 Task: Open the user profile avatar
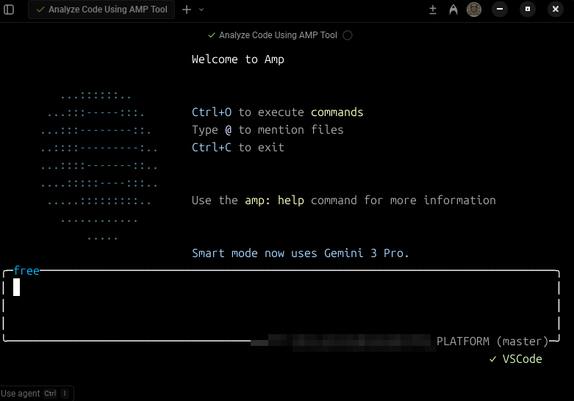(474, 10)
